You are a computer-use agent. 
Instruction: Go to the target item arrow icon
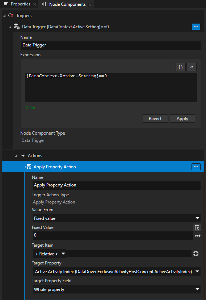(196, 254)
